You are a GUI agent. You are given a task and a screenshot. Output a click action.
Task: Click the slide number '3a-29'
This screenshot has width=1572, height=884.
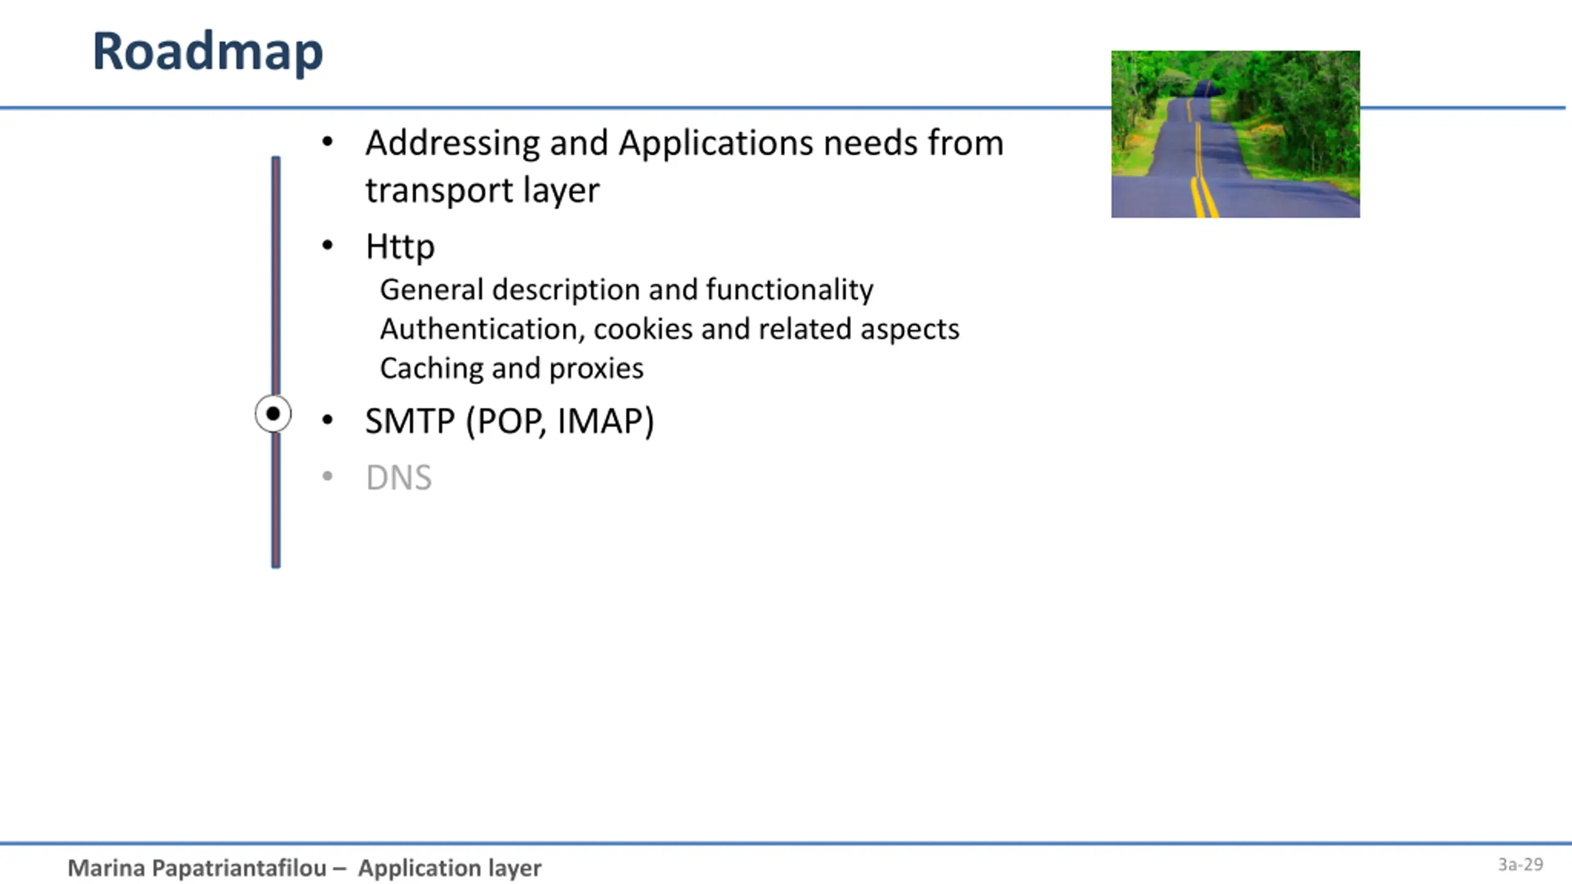pyautogui.click(x=1520, y=864)
